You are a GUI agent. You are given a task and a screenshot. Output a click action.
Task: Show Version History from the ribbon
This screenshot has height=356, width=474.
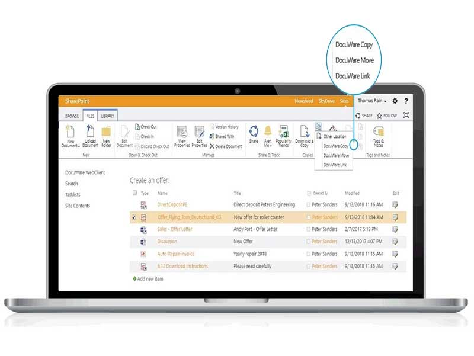pos(225,127)
